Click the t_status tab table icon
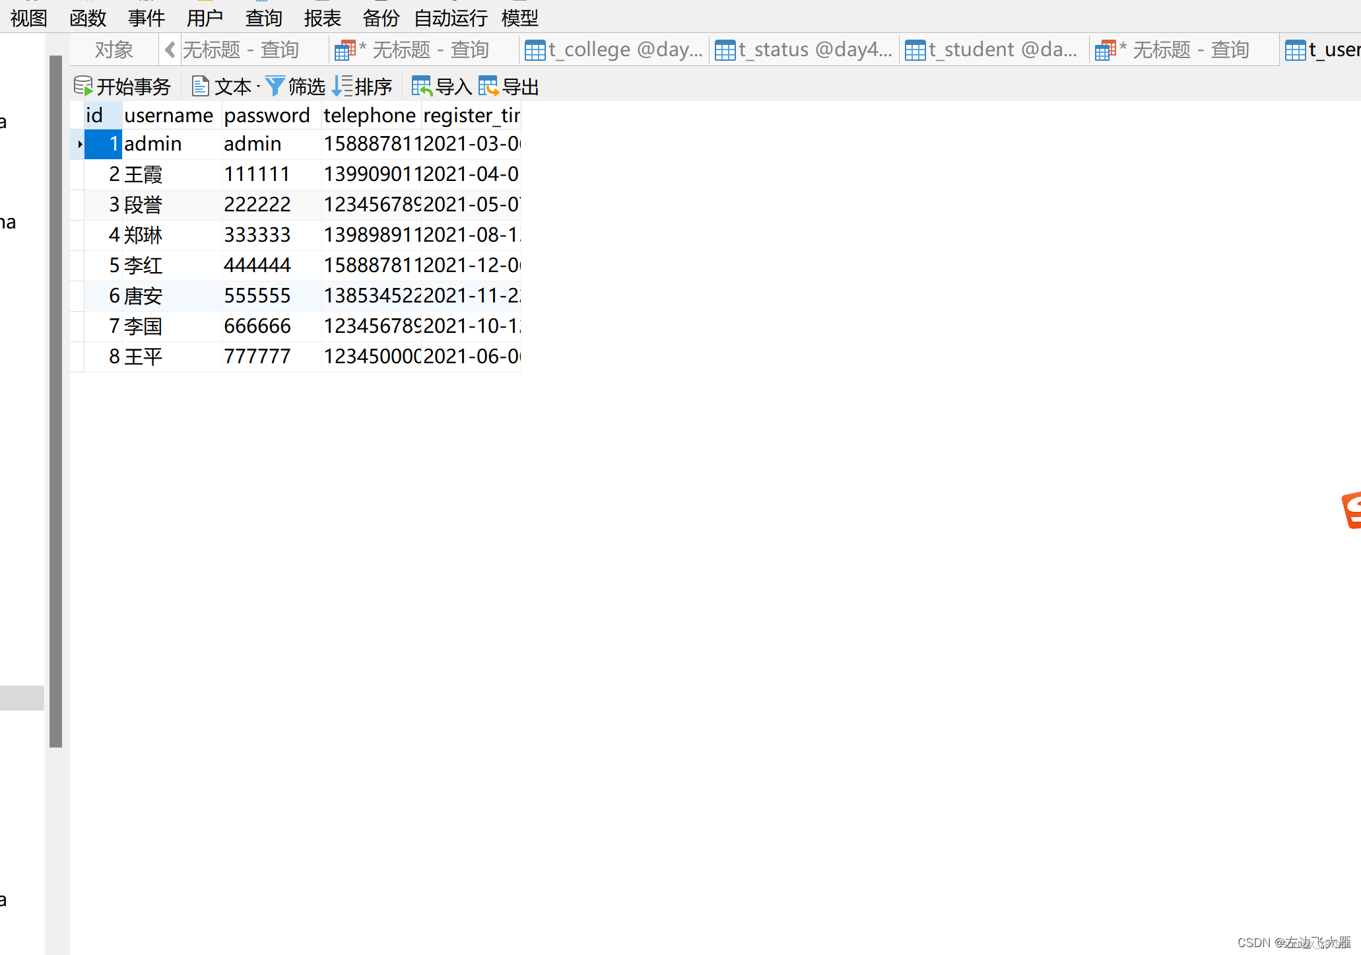Screen dimensions: 1361x955 point(725,50)
